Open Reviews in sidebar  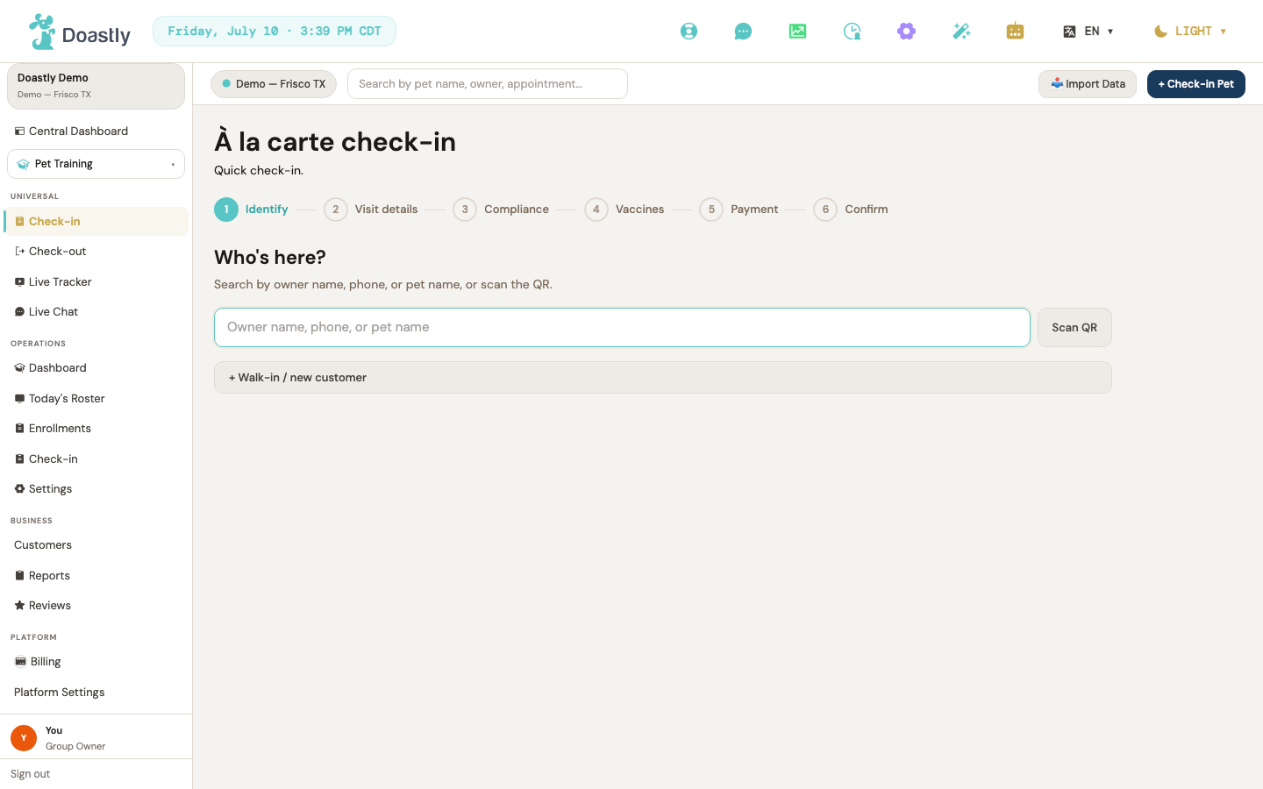point(96,605)
